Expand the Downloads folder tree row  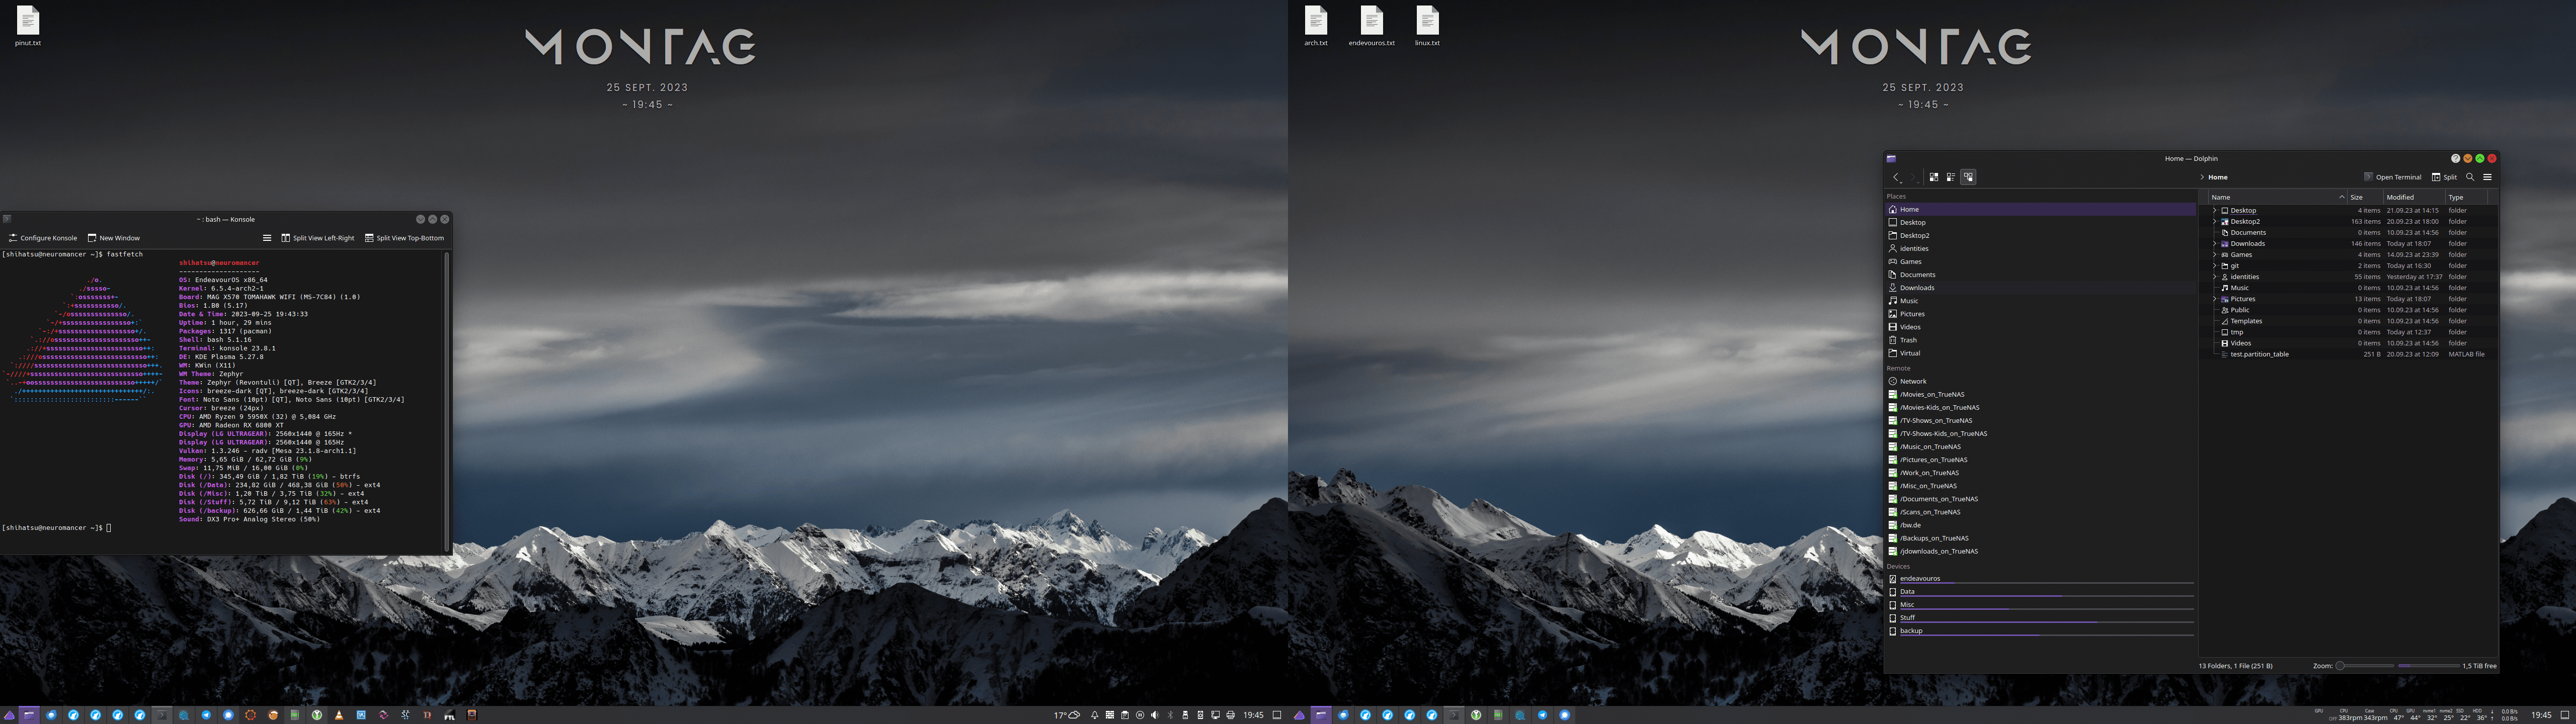(x=2214, y=243)
